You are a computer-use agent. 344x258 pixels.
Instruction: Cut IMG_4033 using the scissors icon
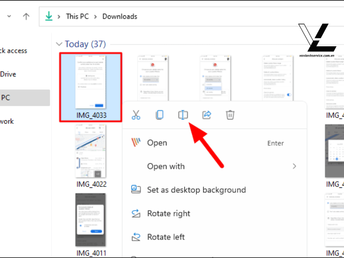(136, 115)
